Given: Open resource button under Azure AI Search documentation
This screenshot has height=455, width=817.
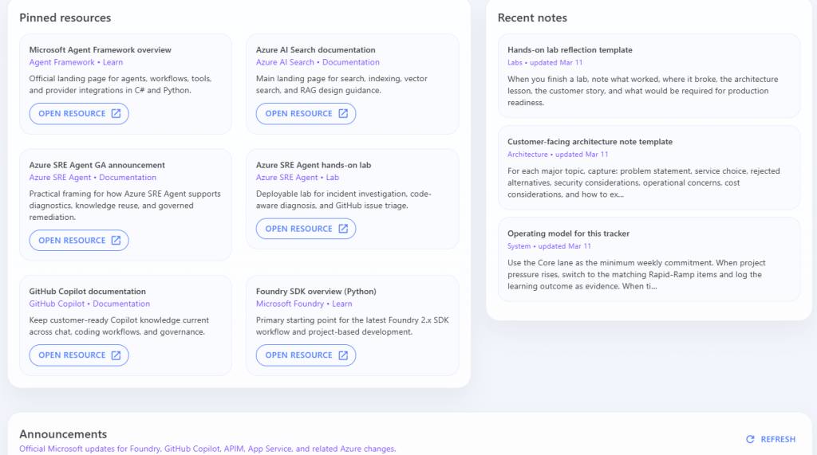Looking at the screenshot, I should [305, 114].
